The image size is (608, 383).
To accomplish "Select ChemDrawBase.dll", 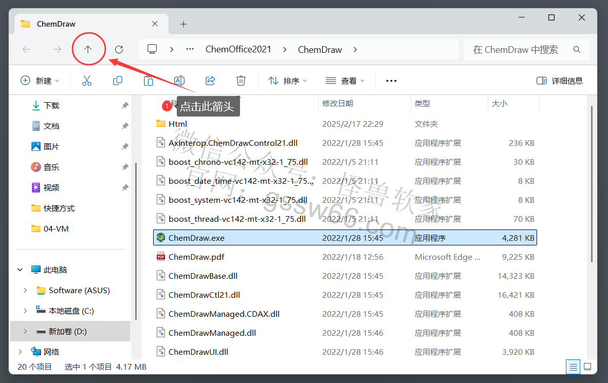I will 345,276.
